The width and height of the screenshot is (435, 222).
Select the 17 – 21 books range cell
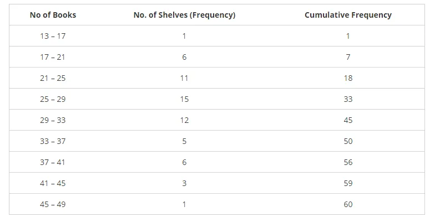coord(53,57)
